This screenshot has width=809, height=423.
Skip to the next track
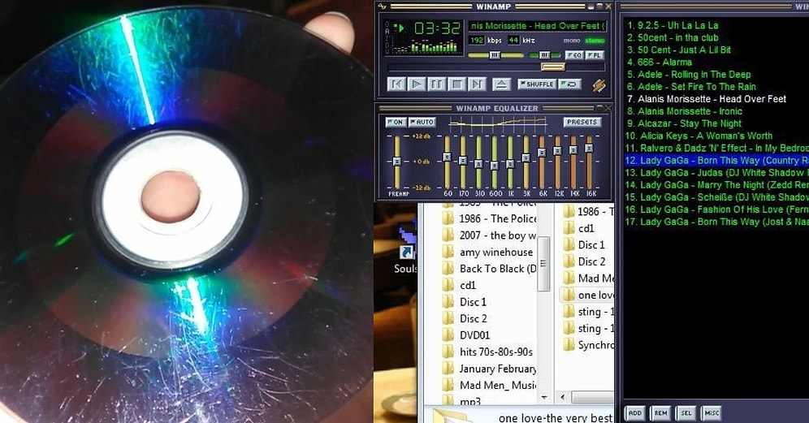click(477, 84)
